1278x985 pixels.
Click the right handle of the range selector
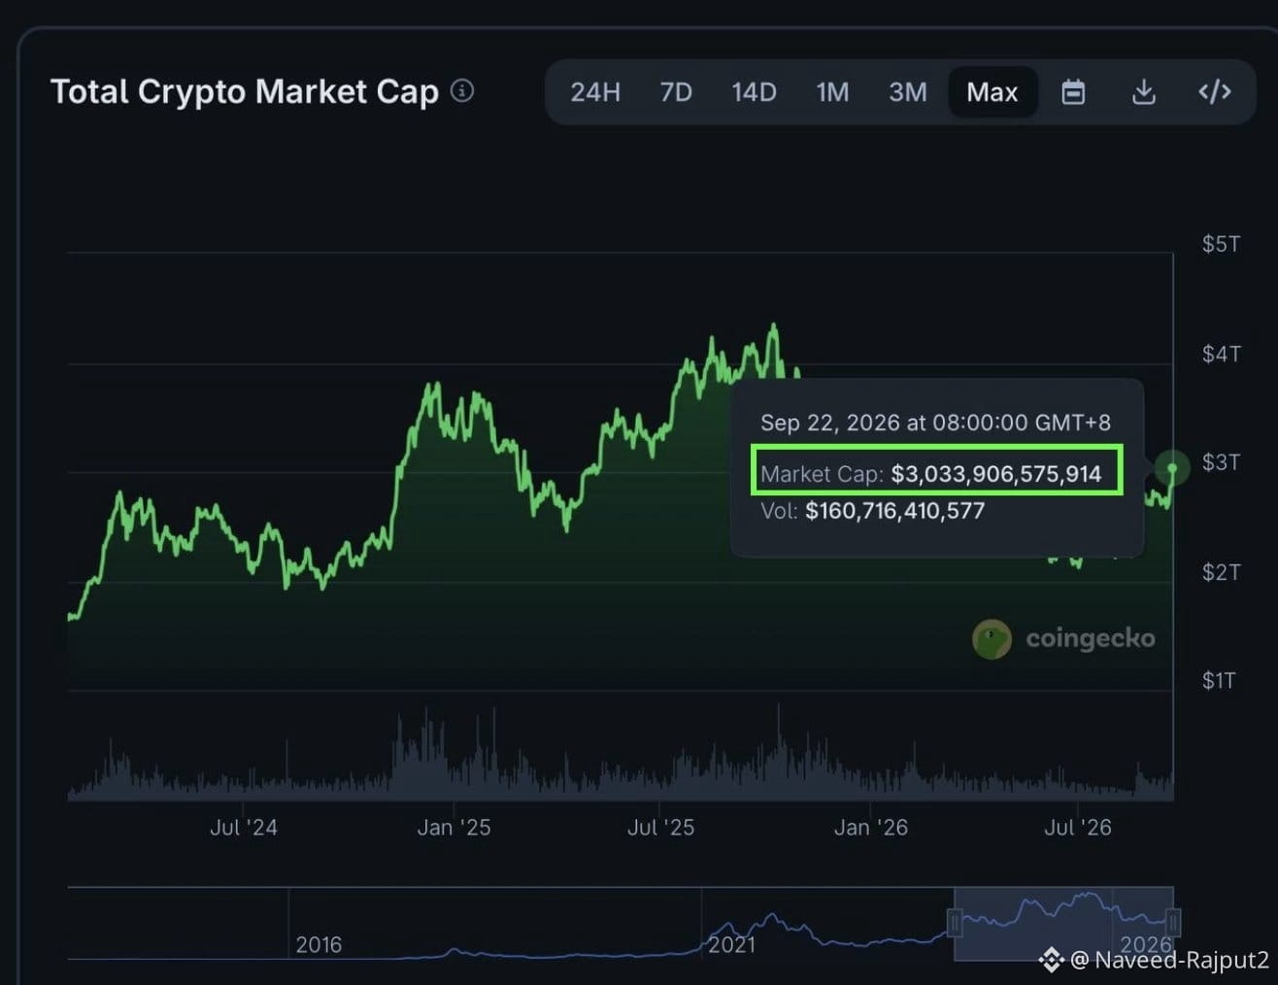pos(1173,922)
